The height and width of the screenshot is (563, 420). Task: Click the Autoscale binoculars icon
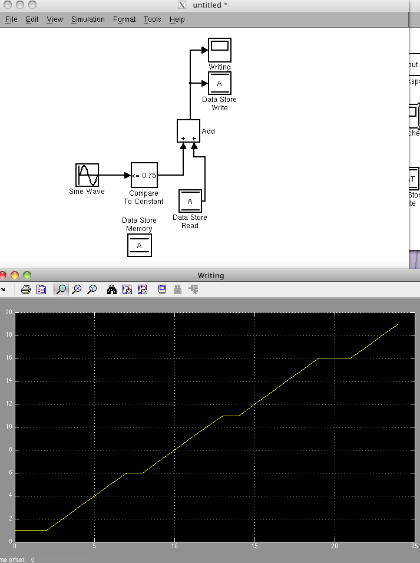pyautogui.click(x=112, y=289)
